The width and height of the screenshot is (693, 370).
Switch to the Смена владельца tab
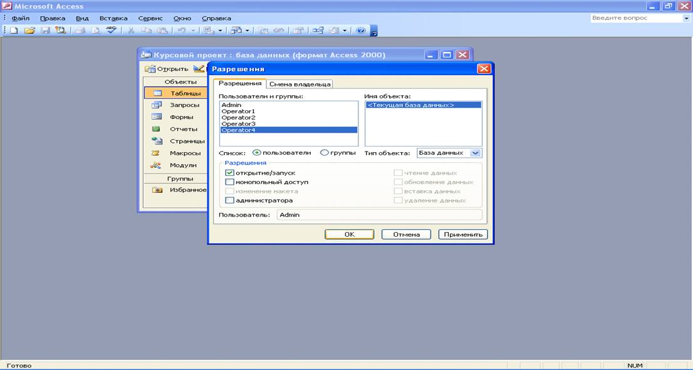click(300, 84)
